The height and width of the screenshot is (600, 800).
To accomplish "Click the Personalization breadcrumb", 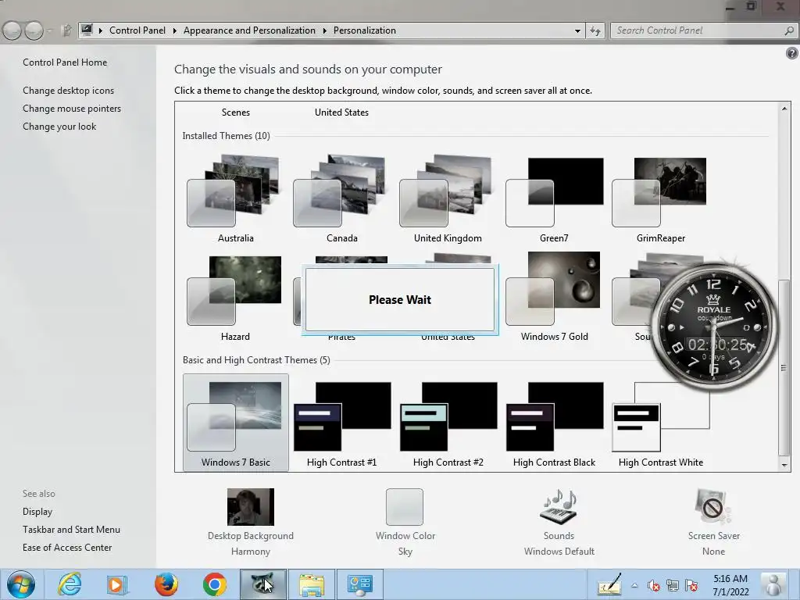I will (364, 30).
